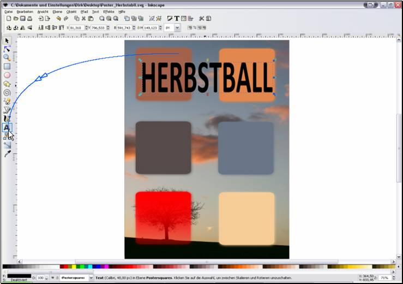Select the arrow Selector tool
The width and height of the screenshot is (403, 284).
click(7, 40)
